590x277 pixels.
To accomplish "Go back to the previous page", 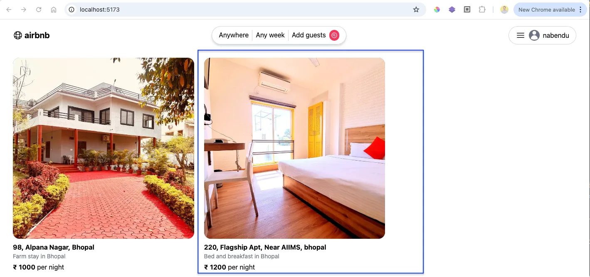I will 9,10.
